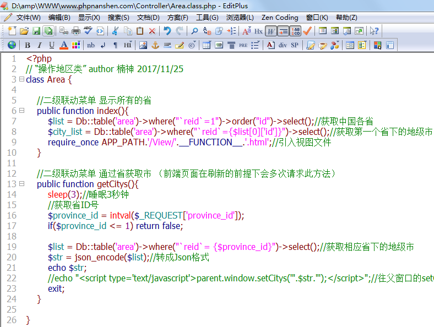Open the font Aa settings

pyautogui.click(x=246, y=31)
